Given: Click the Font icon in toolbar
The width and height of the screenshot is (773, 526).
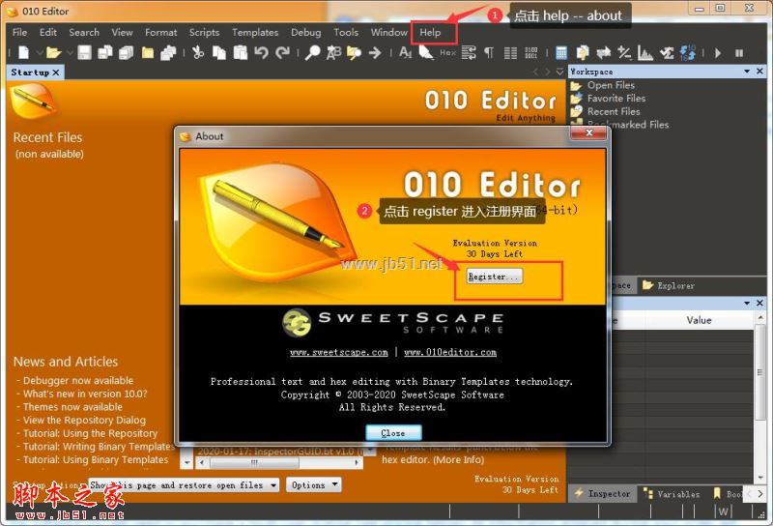Looking at the screenshot, I should pos(405,52).
